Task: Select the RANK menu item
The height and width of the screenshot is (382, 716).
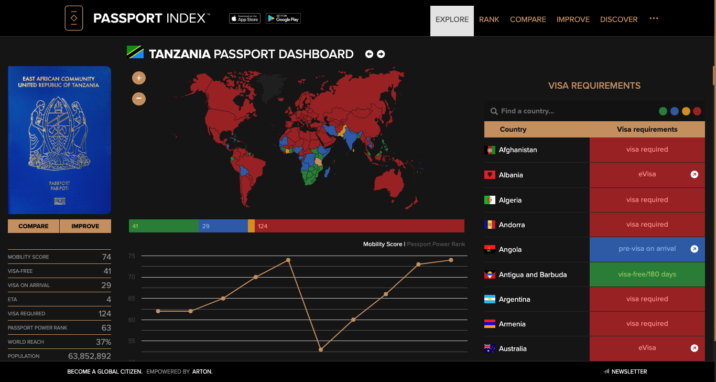Action: coord(489,19)
